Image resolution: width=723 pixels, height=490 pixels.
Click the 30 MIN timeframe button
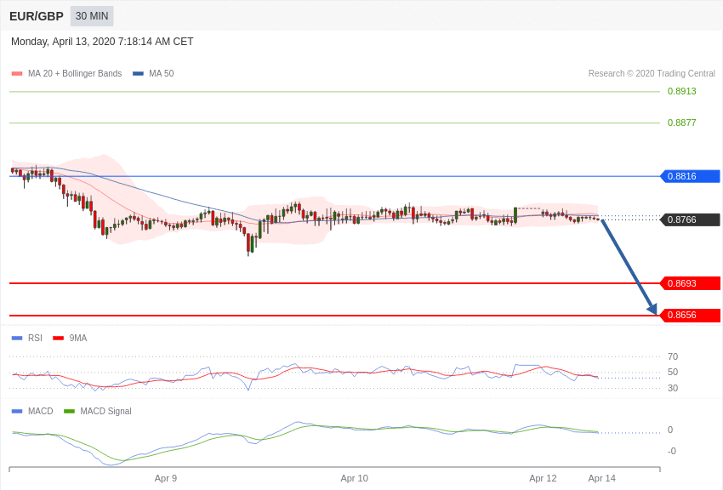click(92, 16)
